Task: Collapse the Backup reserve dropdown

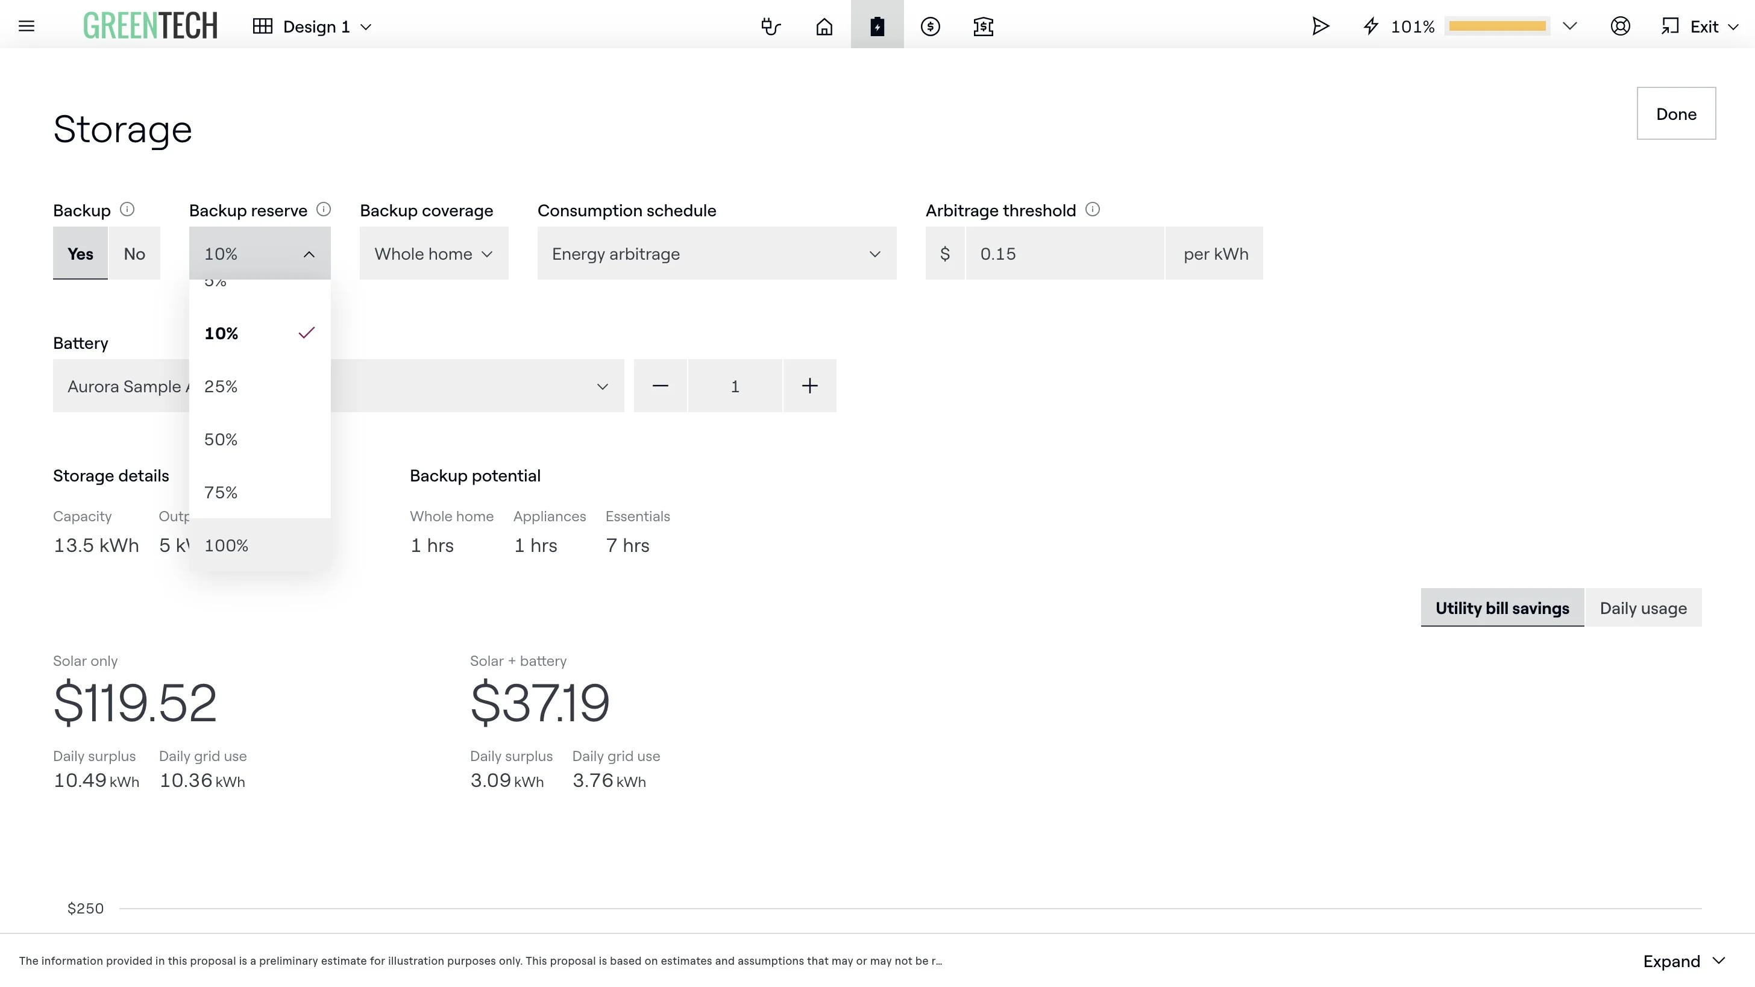Action: tap(260, 254)
